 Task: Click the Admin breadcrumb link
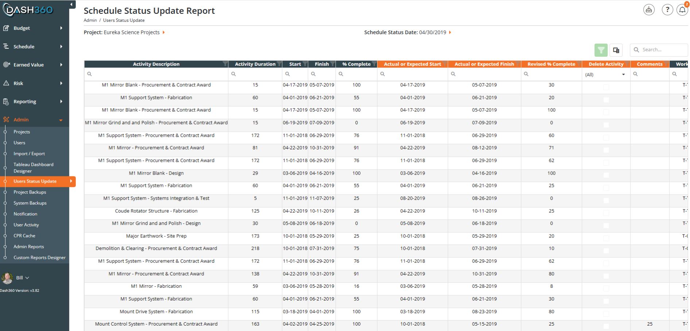(90, 20)
